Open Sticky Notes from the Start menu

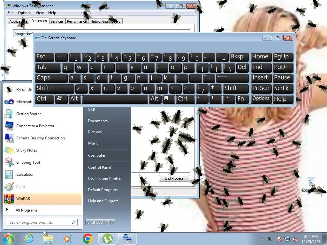43,150
